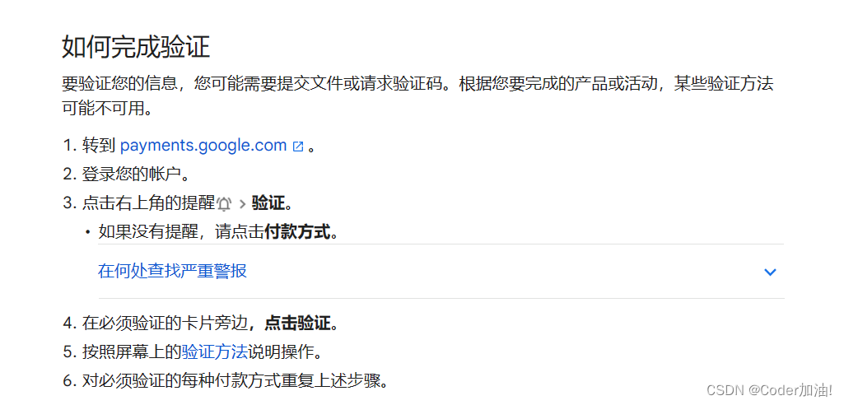Click 按照屏幕上的 text in step 5

[x=132, y=352]
